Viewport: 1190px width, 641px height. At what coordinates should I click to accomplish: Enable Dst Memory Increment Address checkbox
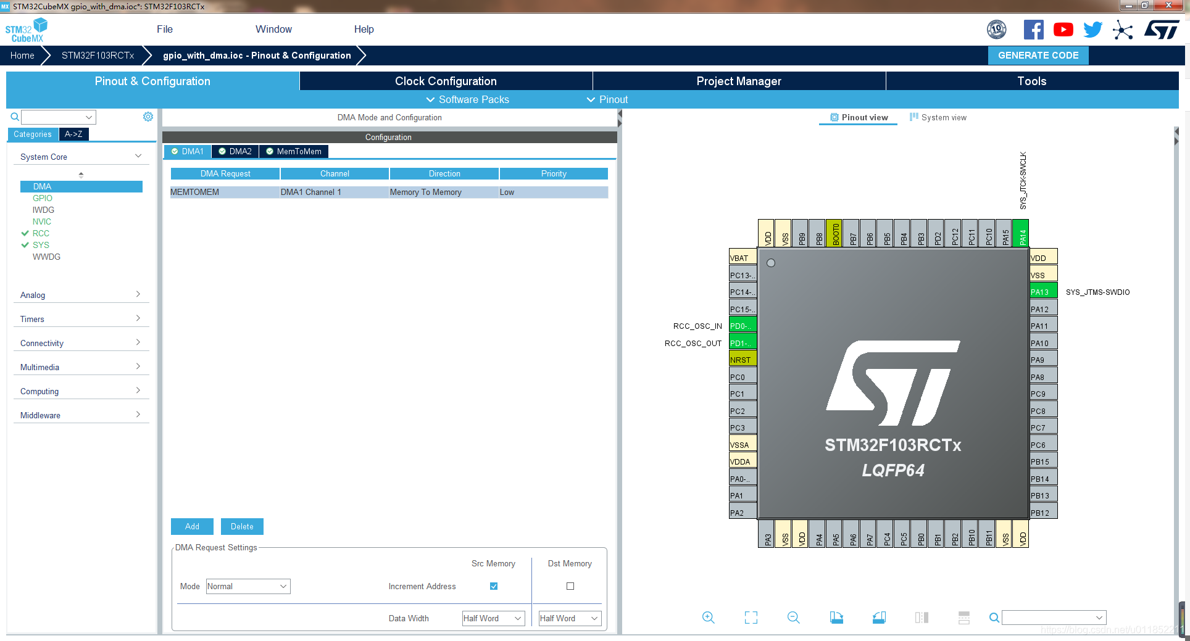(x=570, y=586)
